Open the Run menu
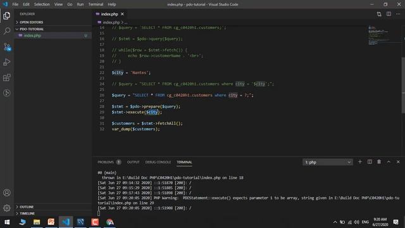 pos(80,4)
